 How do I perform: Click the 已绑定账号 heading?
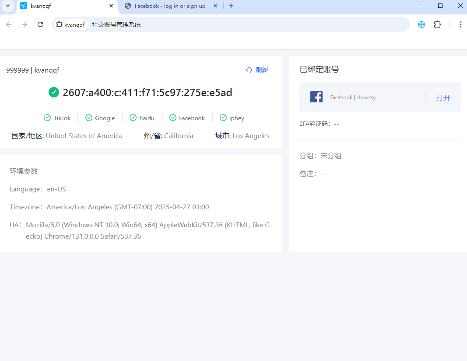[319, 69]
